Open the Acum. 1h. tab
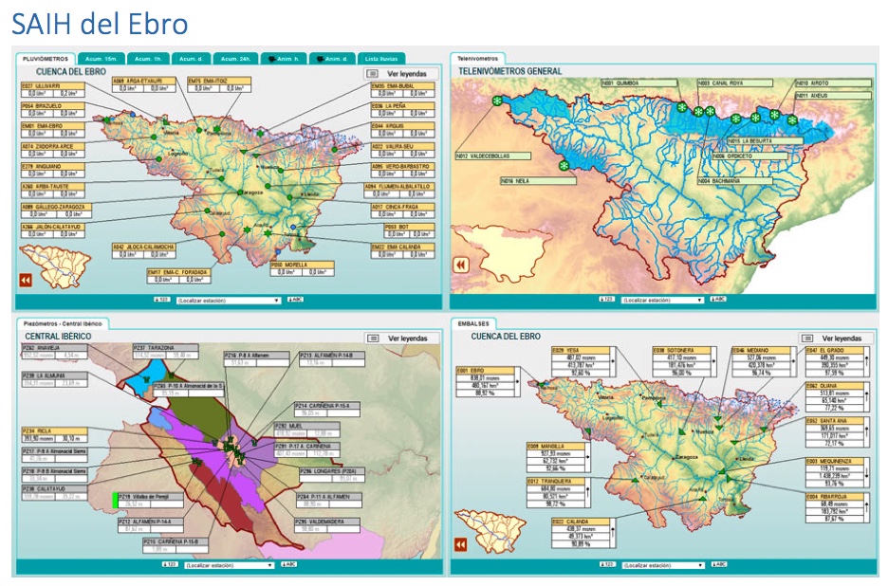 148,59
